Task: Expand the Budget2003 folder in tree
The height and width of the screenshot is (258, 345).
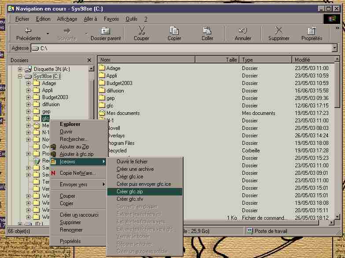Action: [x=28, y=97]
